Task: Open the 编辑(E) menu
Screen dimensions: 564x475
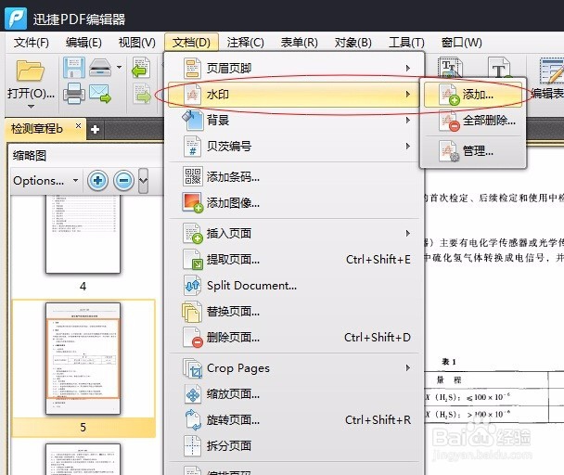Action: pyautogui.click(x=83, y=43)
